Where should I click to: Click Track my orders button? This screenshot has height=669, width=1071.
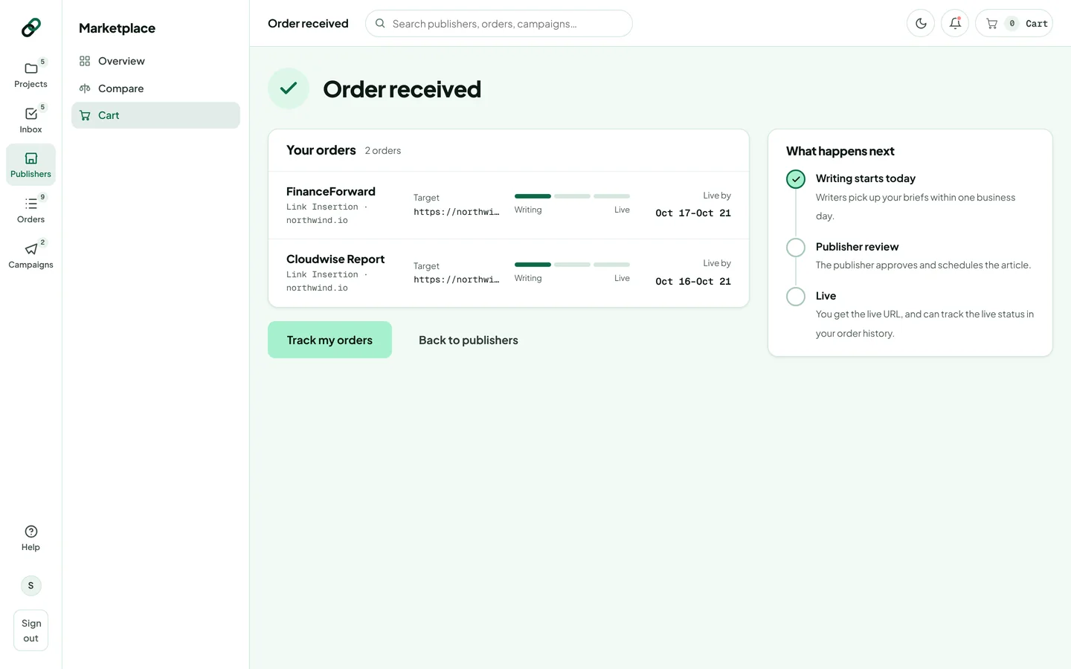tap(329, 340)
